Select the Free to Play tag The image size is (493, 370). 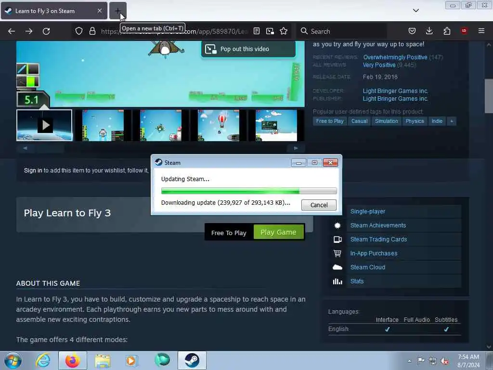330,121
